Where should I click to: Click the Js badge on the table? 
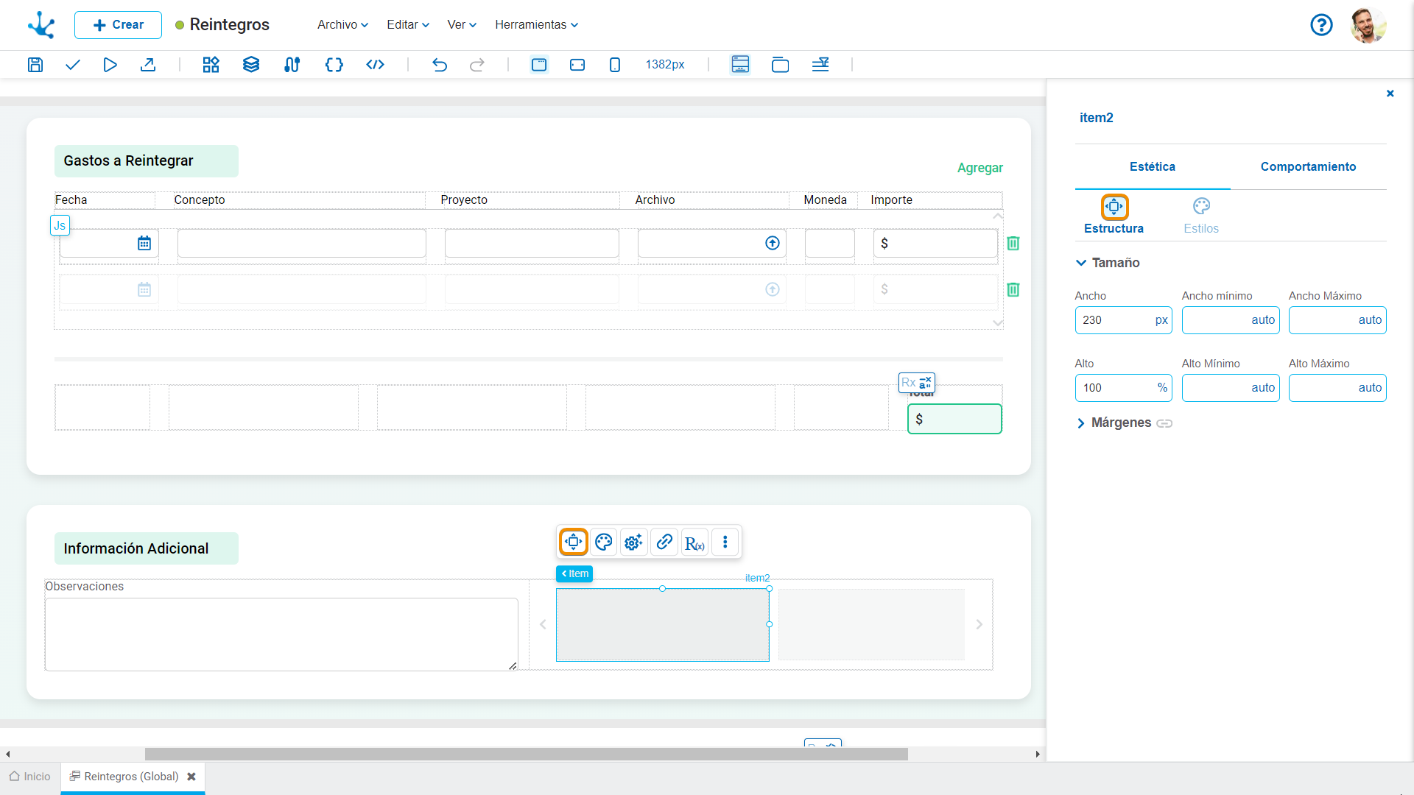60,225
